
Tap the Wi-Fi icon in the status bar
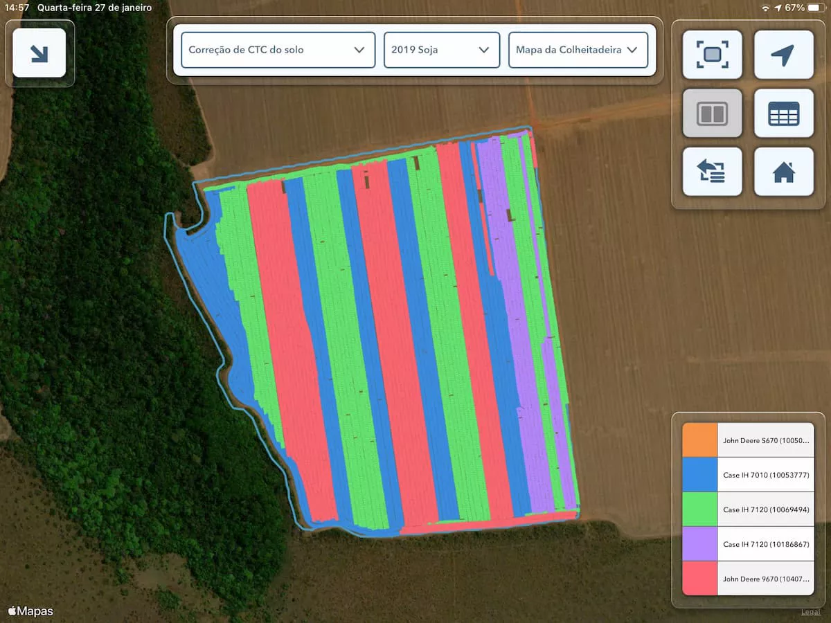(x=765, y=8)
